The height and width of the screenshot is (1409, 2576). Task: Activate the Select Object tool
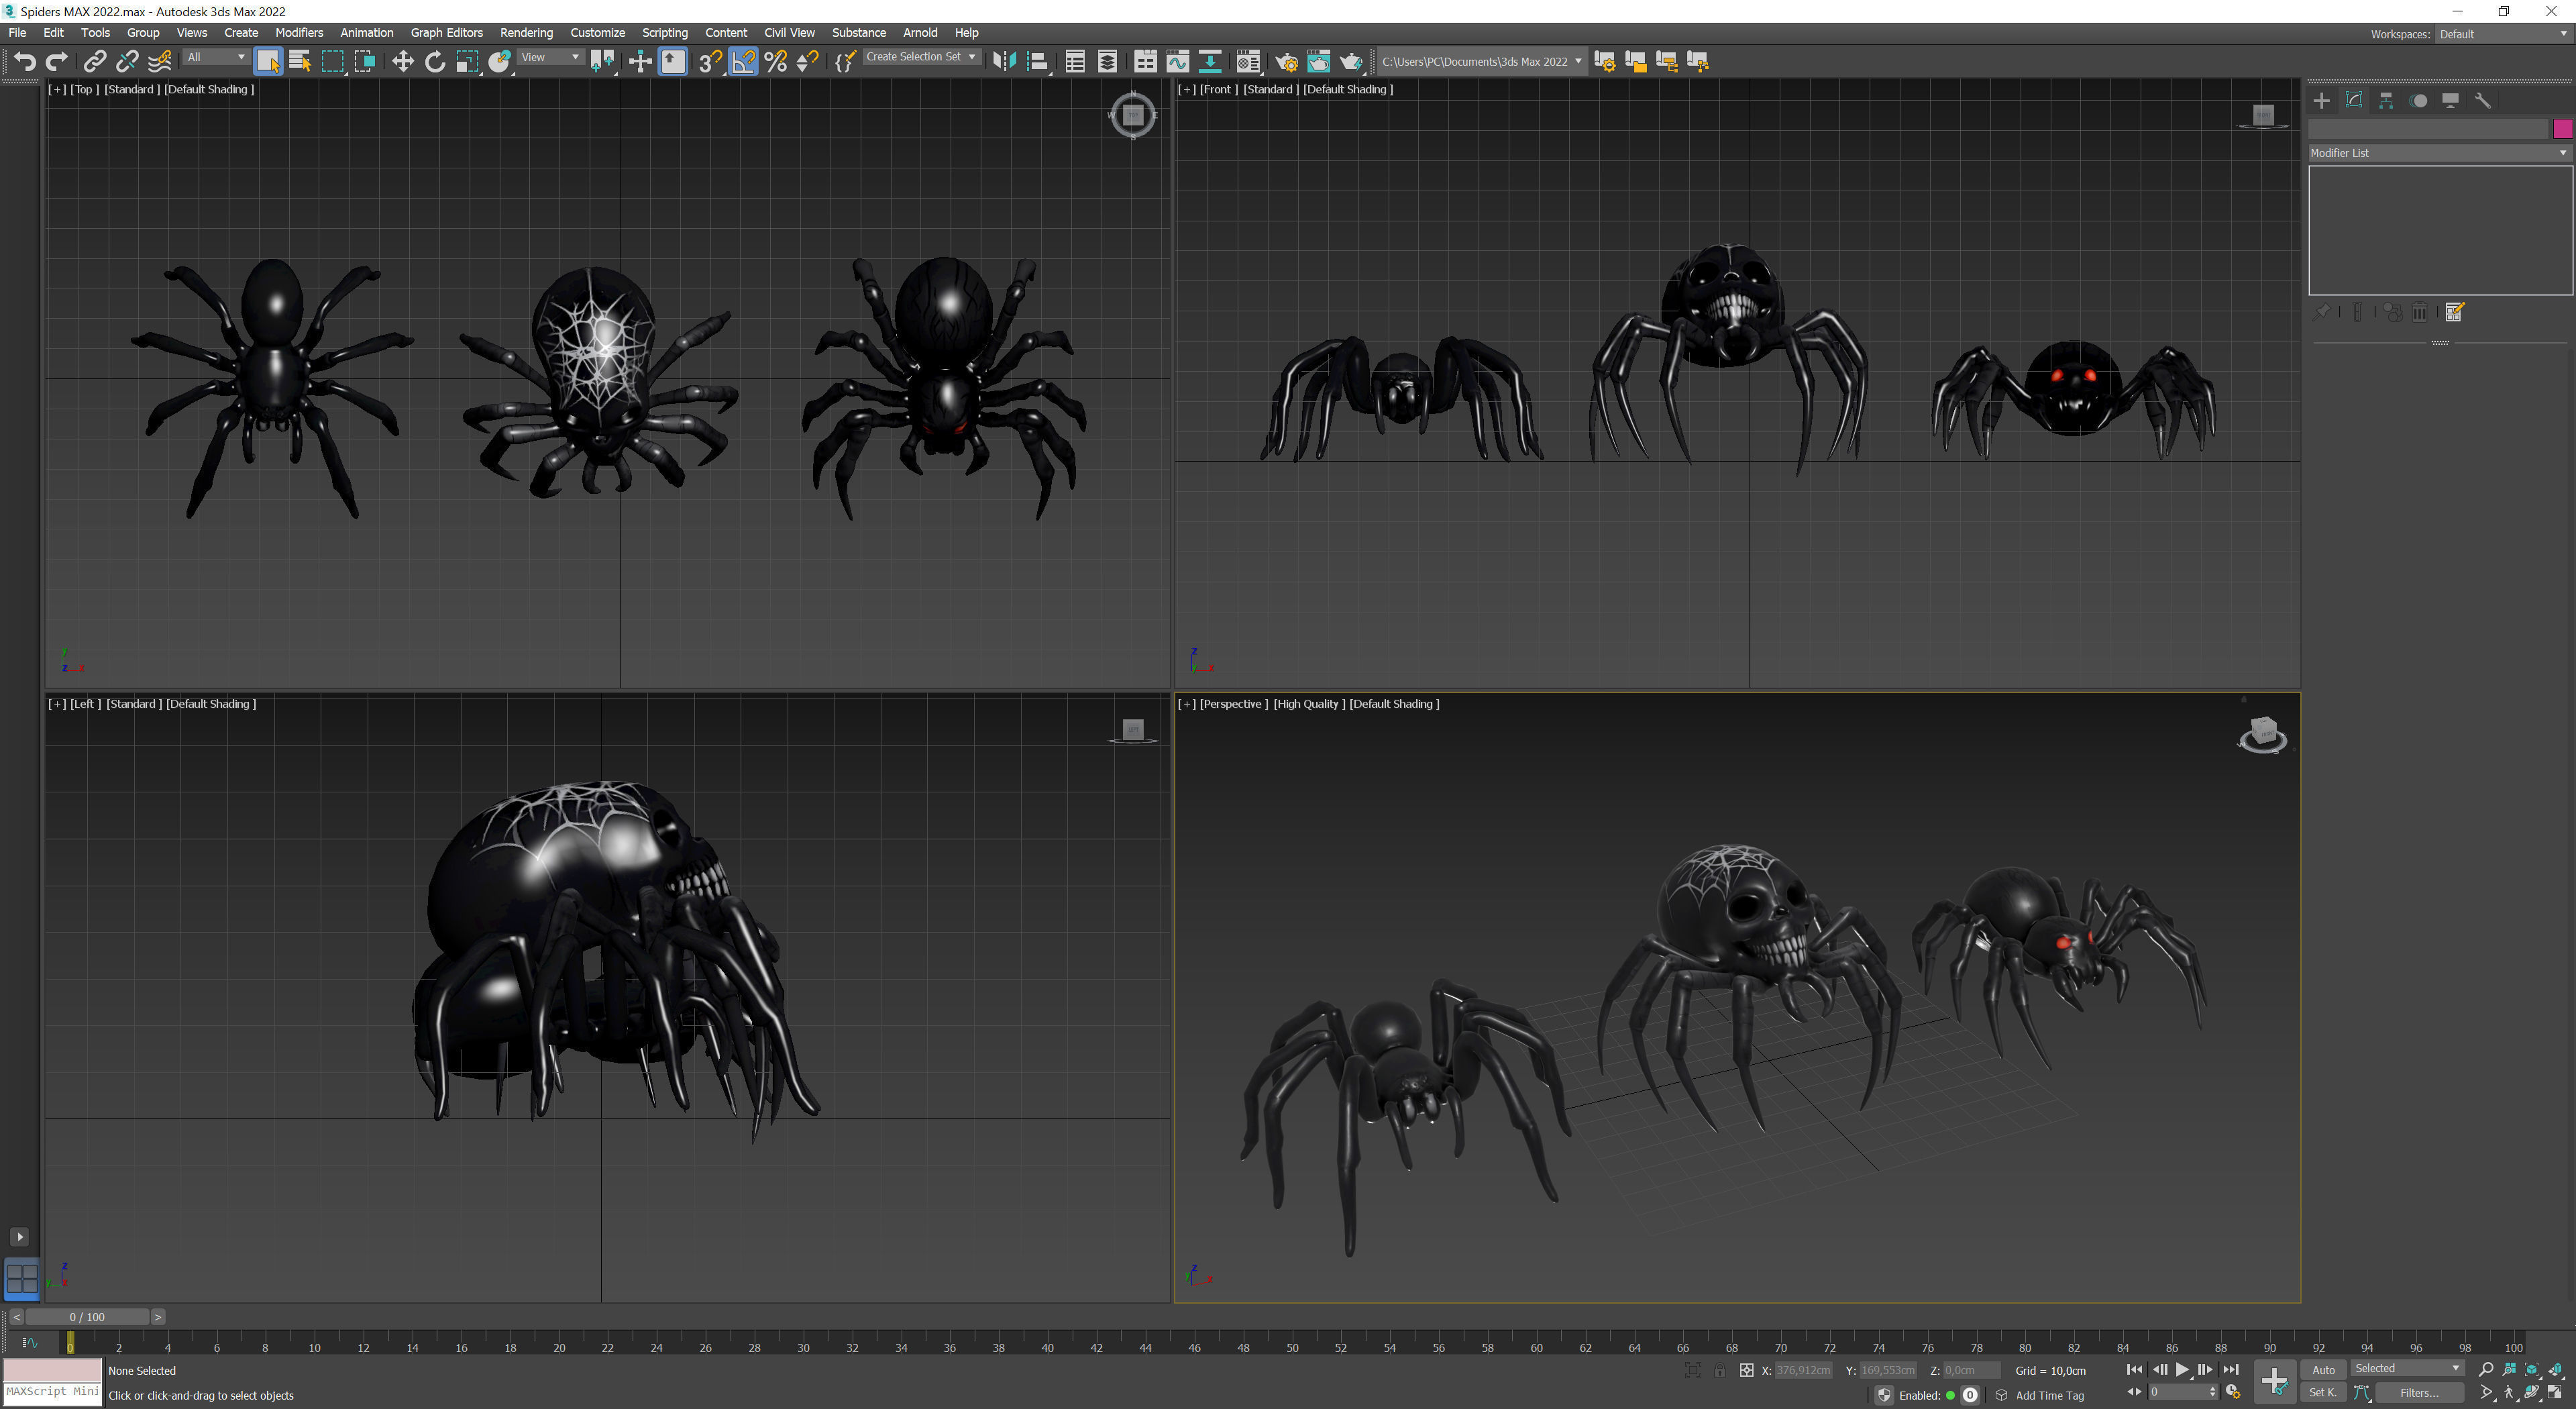(x=268, y=62)
